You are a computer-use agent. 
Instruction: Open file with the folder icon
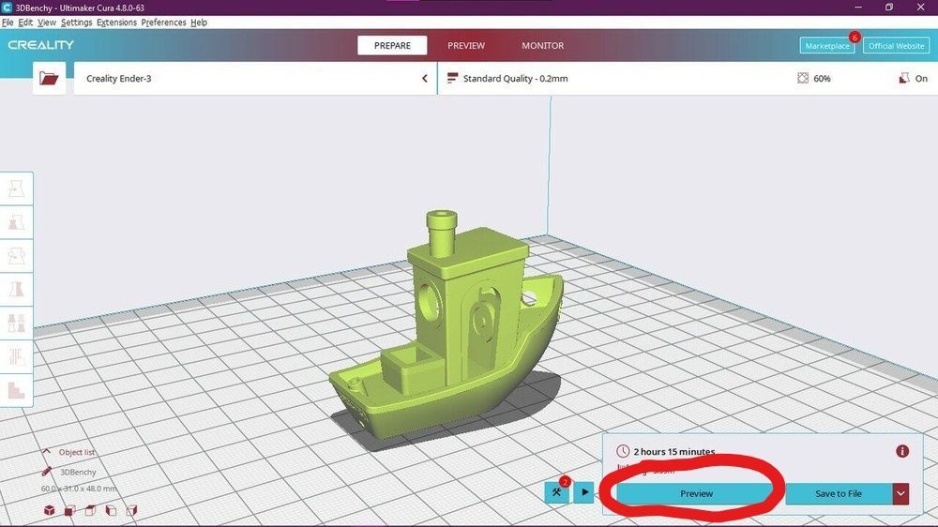click(x=49, y=79)
